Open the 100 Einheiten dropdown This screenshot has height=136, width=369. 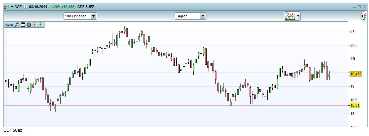[x=93, y=16]
